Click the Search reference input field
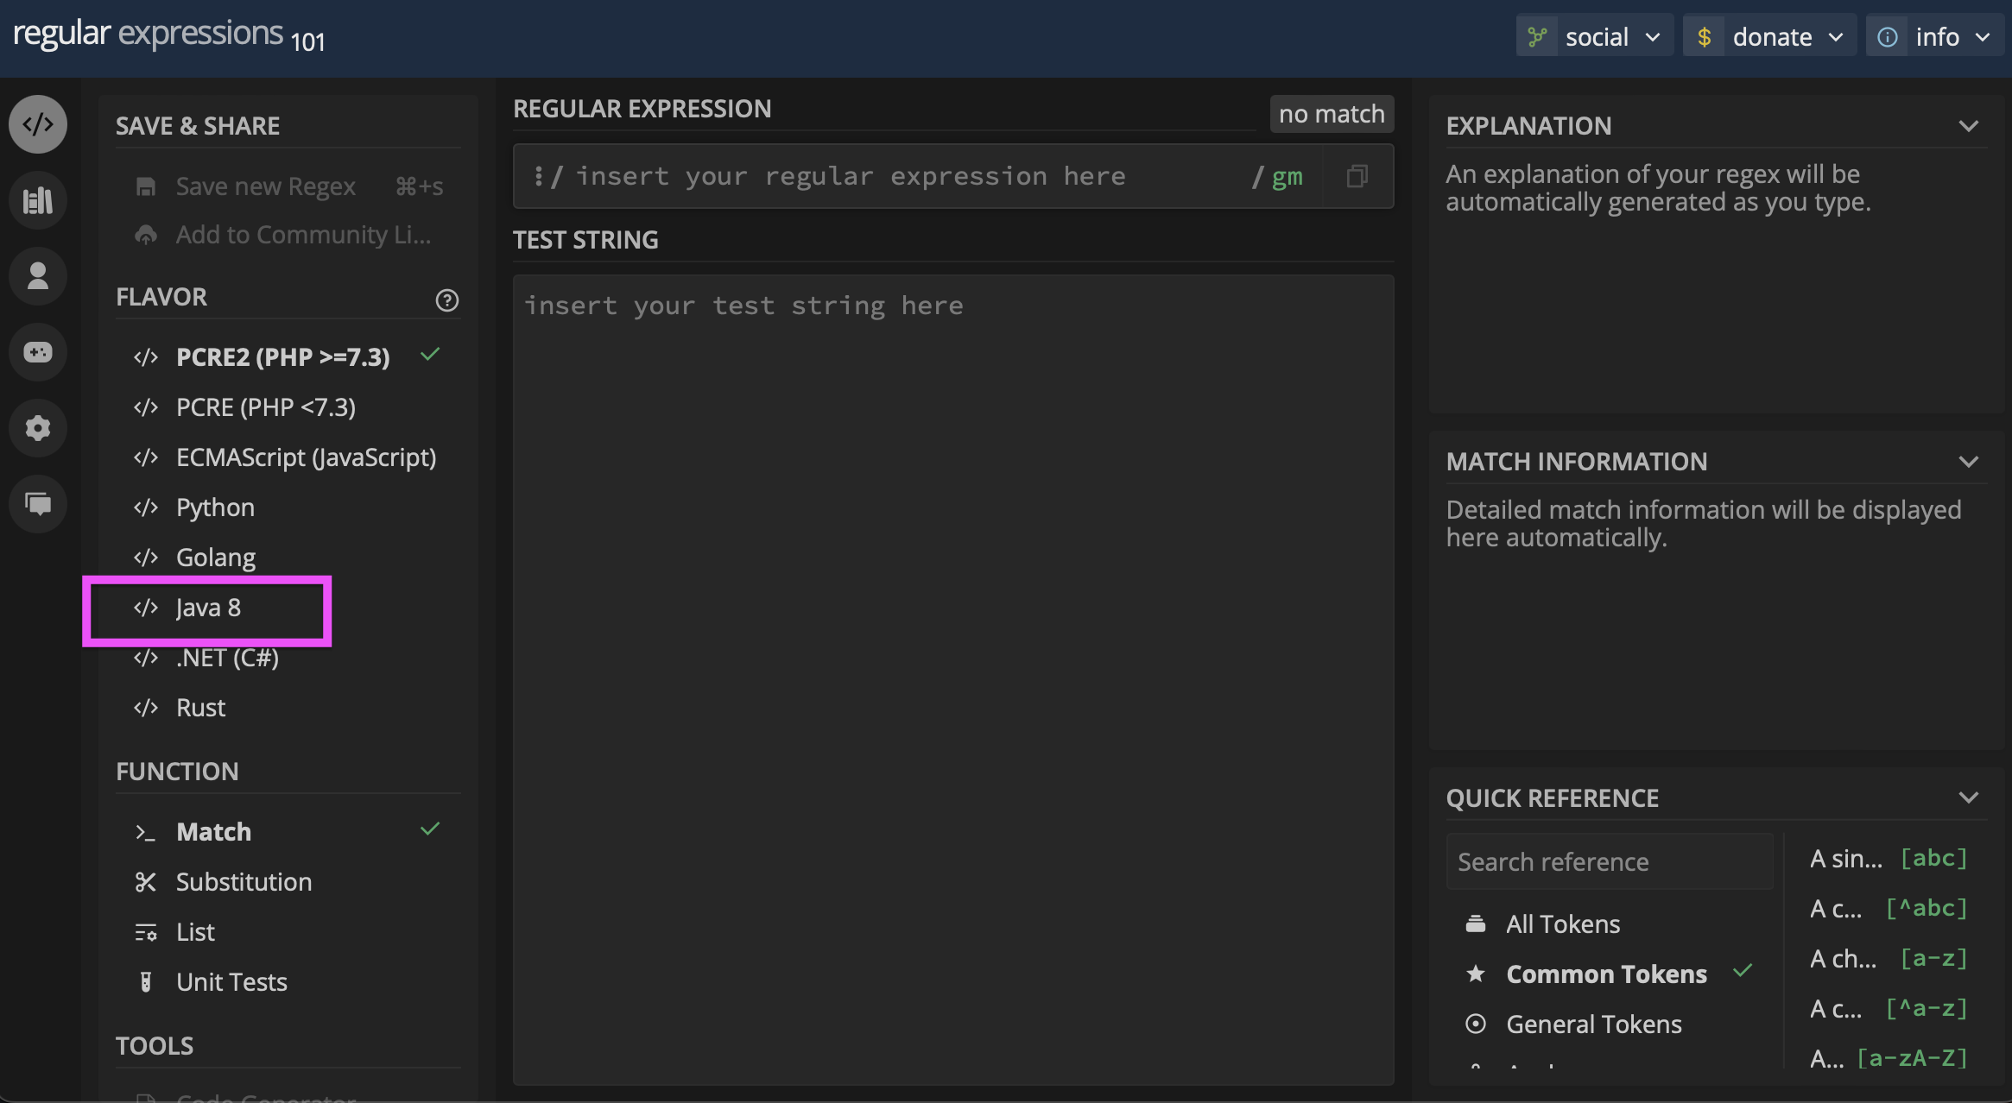 pos(1609,862)
